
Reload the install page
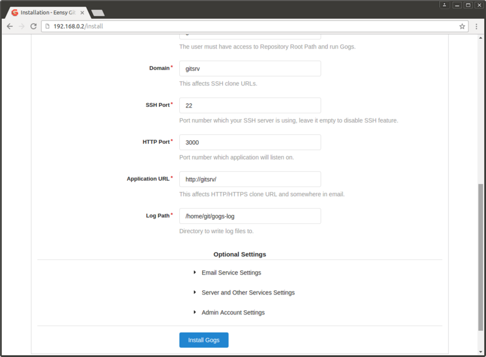click(33, 26)
